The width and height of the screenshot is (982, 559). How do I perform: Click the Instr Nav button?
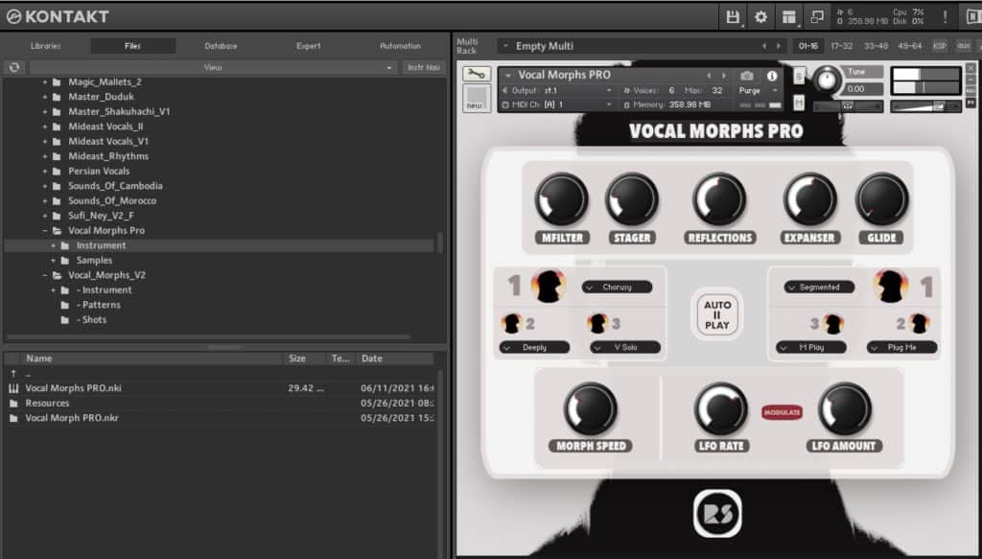[424, 67]
